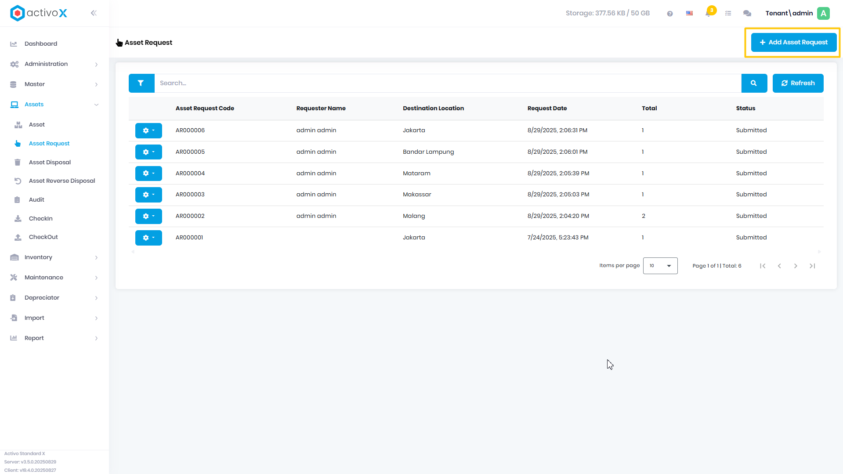The width and height of the screenshot is (843, 474).
Task: Expand the Maintenance menu
Action: pos(54,278)
